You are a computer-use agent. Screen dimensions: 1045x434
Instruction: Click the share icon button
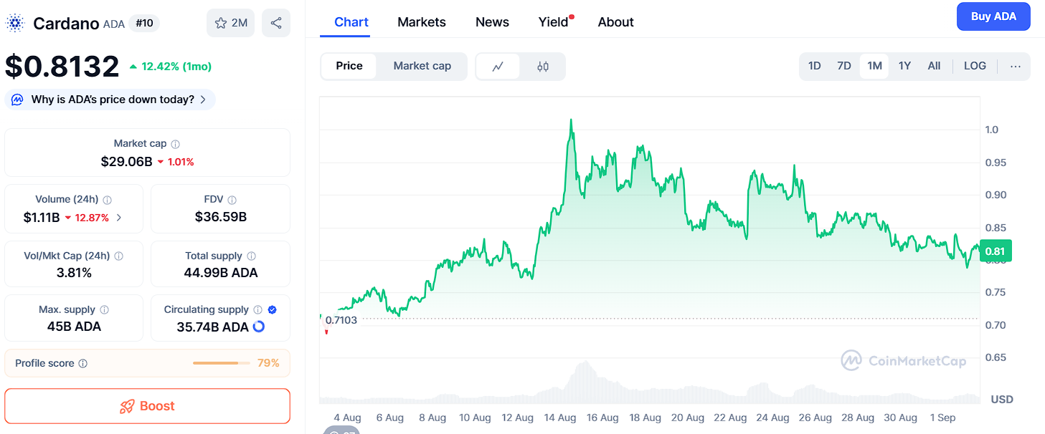point(276,23)
